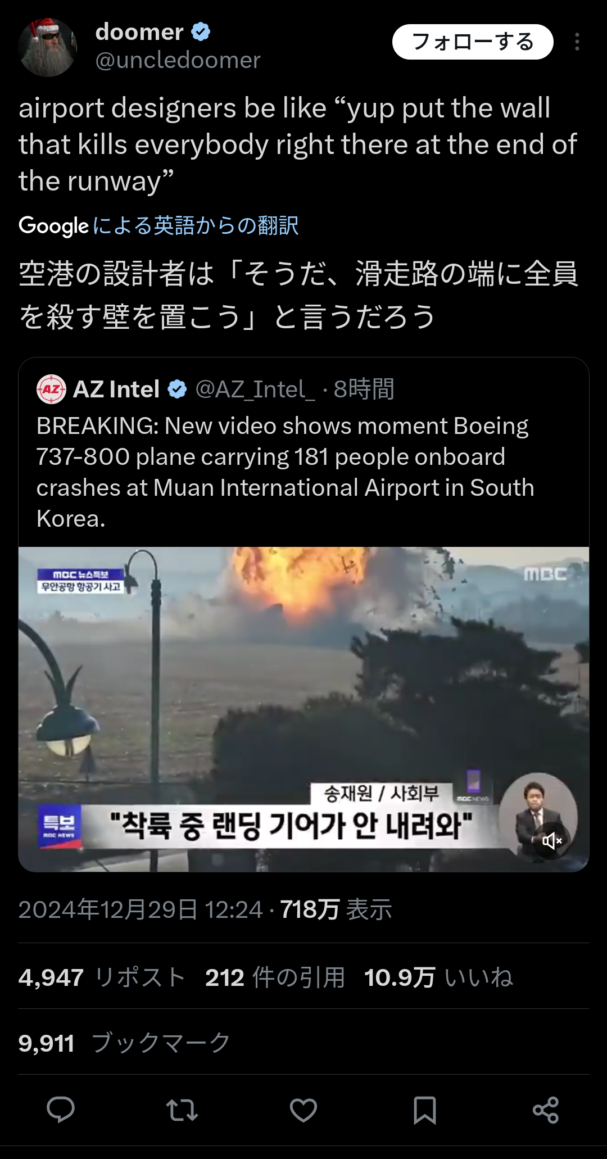Tap doomer's blue verified badge

pyautogui.click(x=201, y=32)
